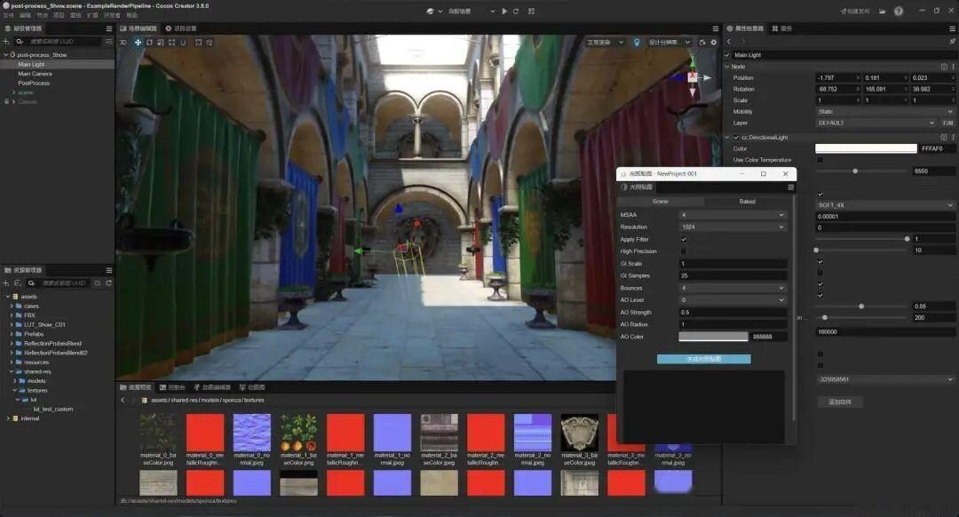Expand the scene node in the hierarchy

(x=13, y=92)
